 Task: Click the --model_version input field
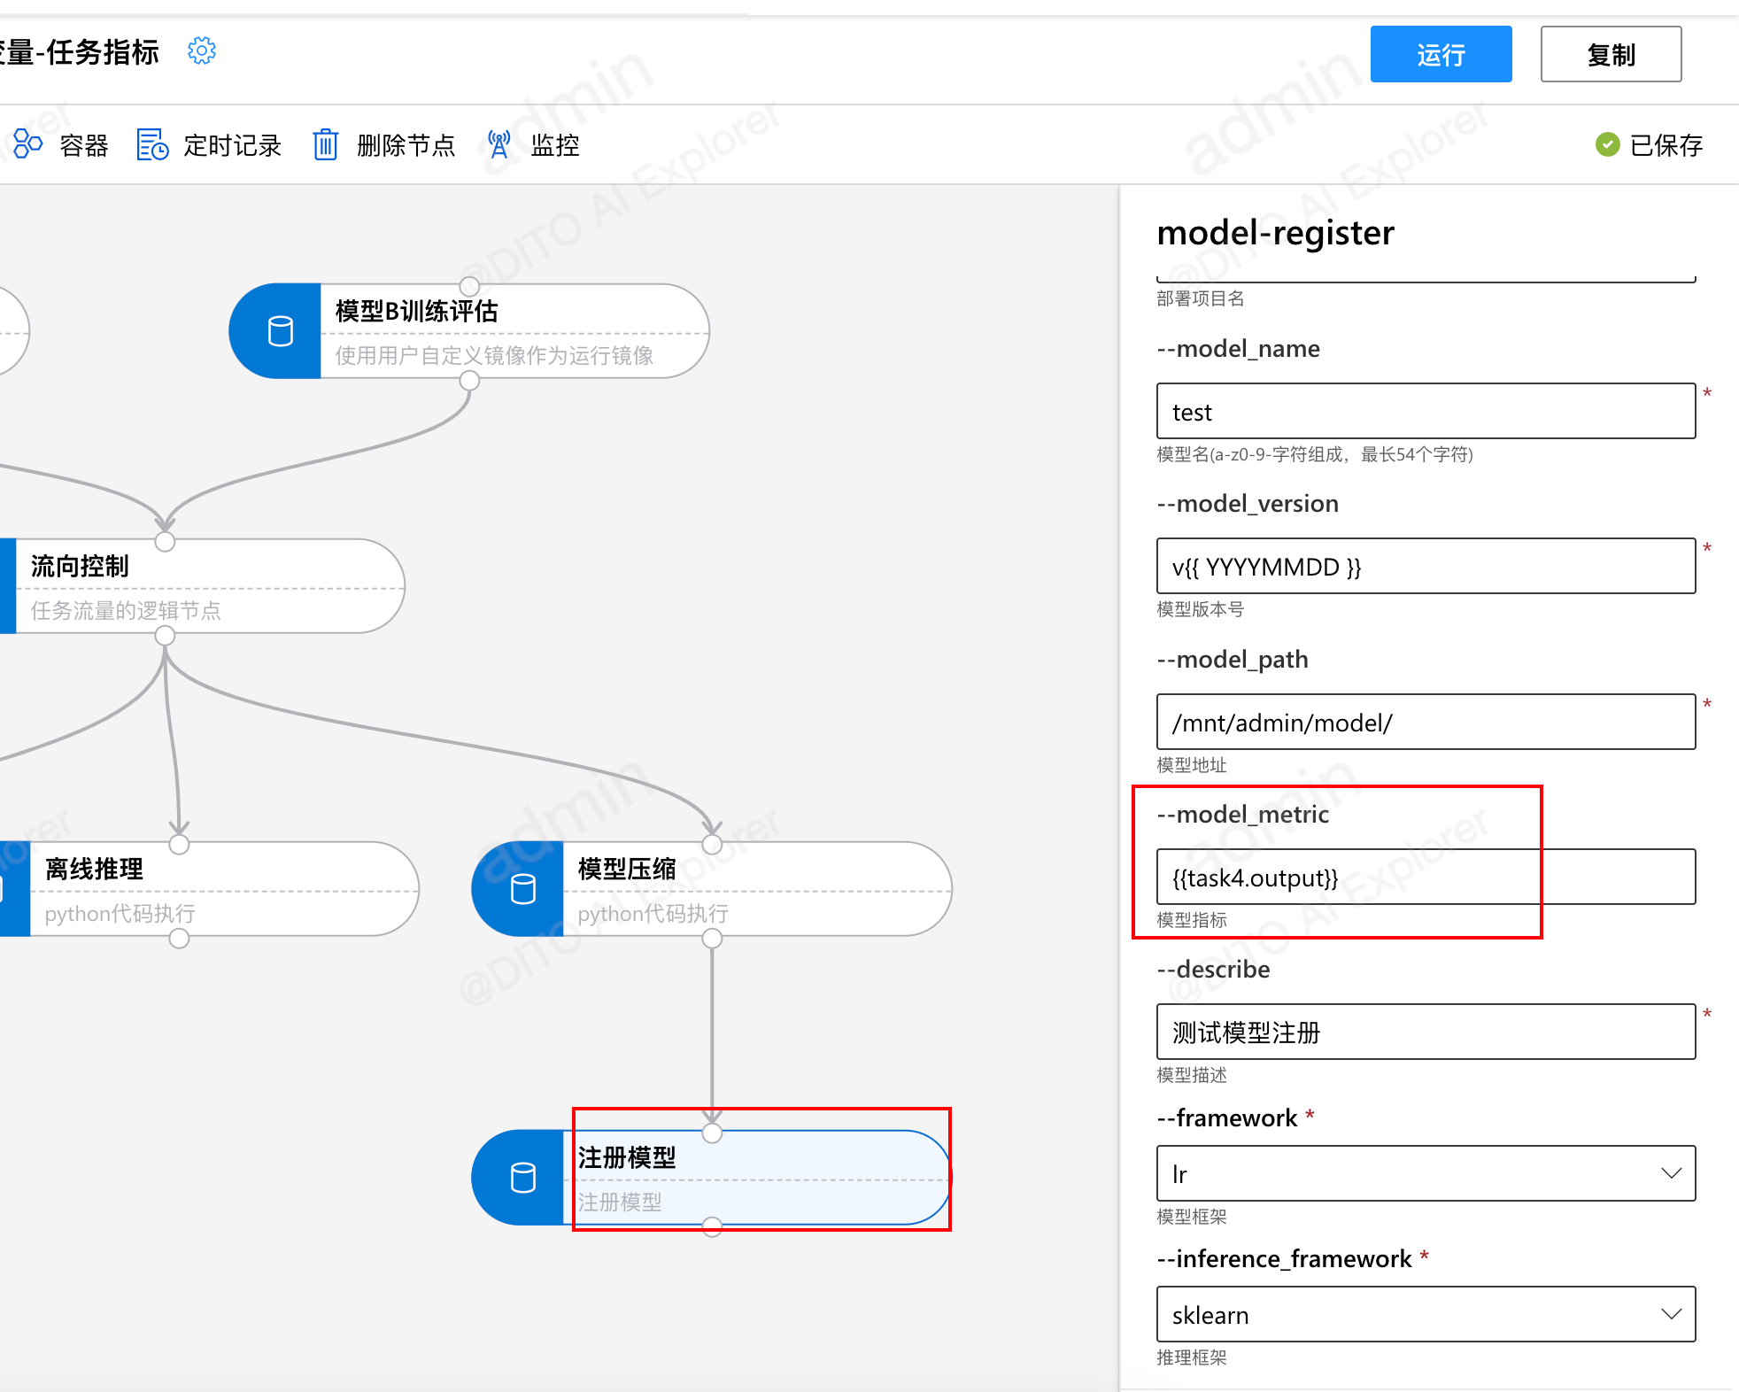(x=1426, y=567)
